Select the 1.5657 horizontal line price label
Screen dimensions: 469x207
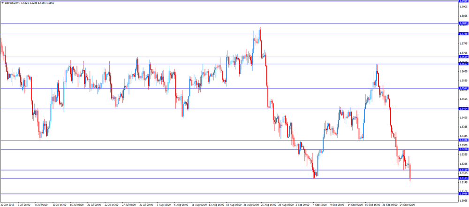[x=463, y=64]
